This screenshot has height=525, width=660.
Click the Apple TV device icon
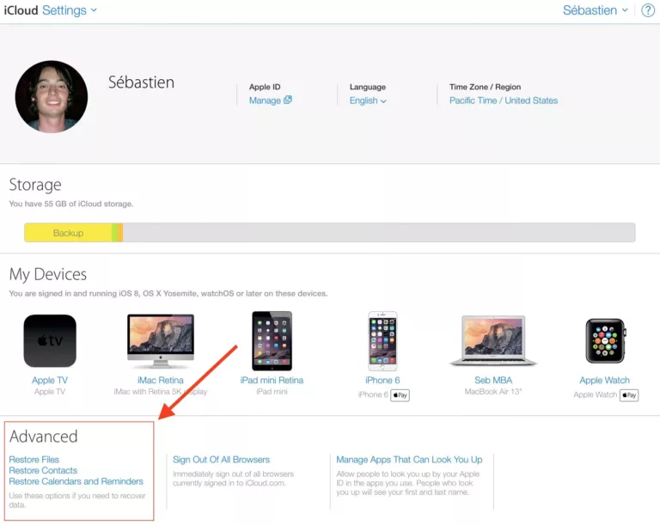(x=50, y=340)
